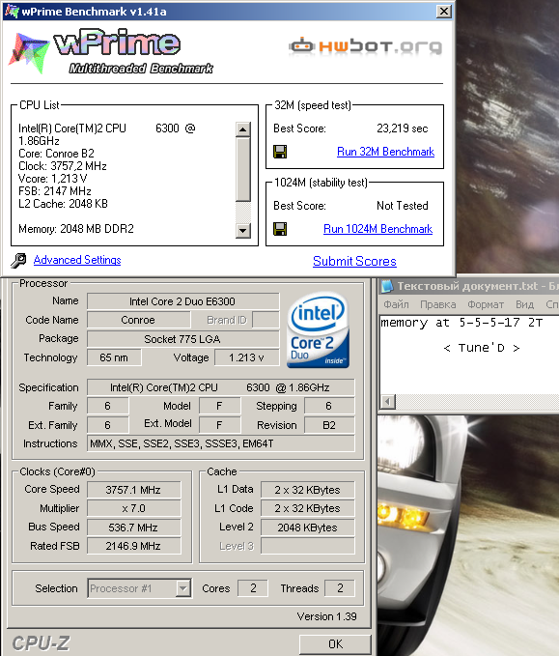Click the wPrime title bar app icon

tap(12, 11)
